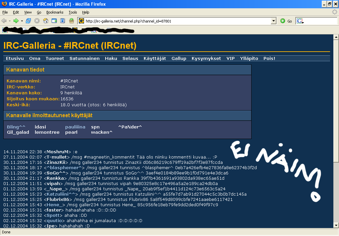
Task: Go to homepage via the Home icon
Action: click(x=46, y=21)
